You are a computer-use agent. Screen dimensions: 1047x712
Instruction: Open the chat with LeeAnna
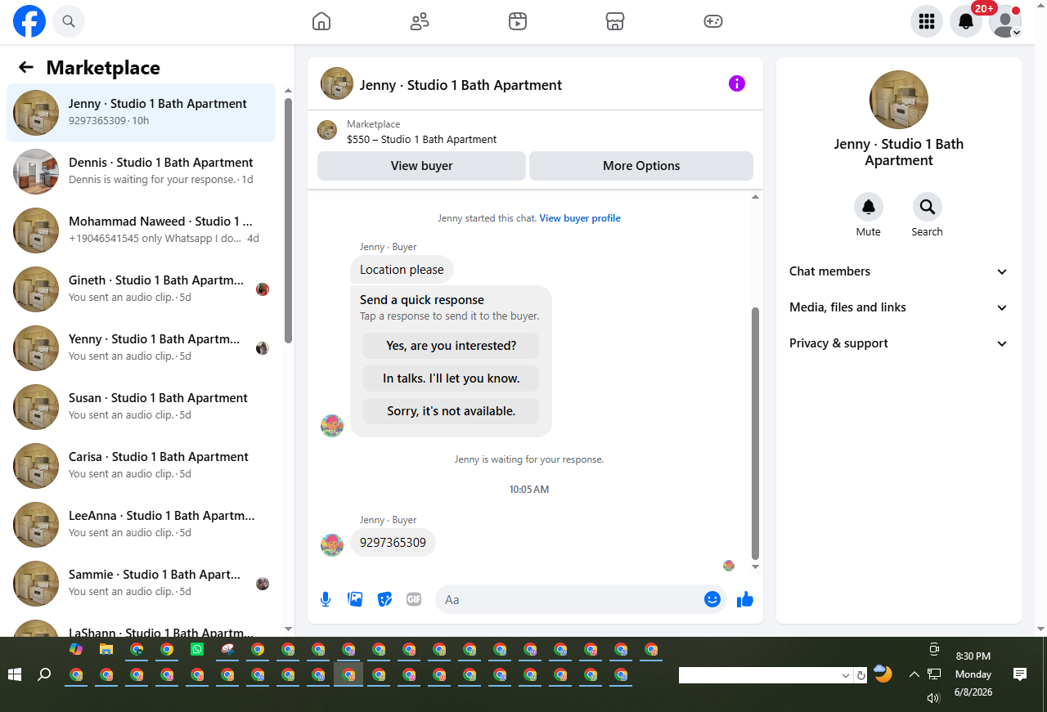(x=142, y=525)
